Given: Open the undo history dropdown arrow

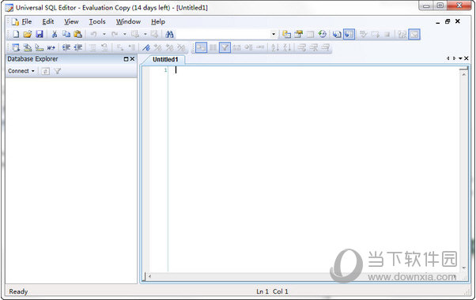Looking at the screenshot, I should [104, 34].
